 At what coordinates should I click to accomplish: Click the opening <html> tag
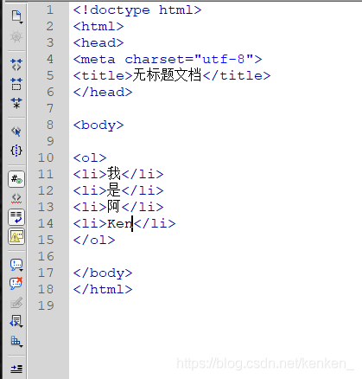(x=98, y=27)
